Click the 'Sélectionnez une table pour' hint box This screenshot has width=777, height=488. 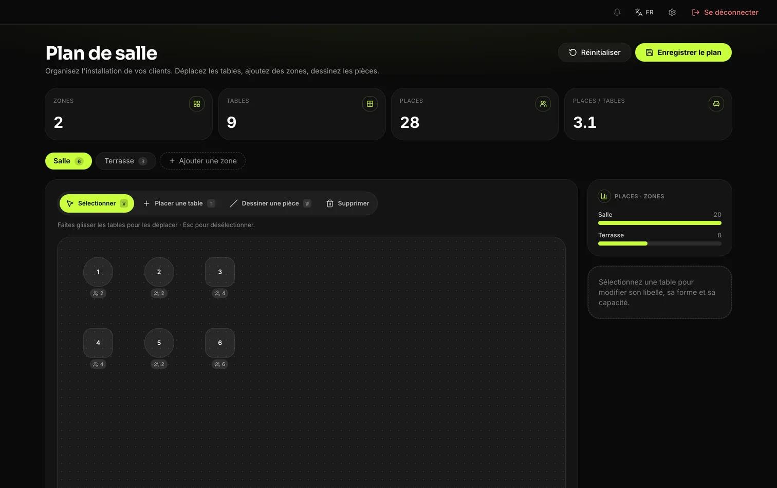(x=660, y=292)
